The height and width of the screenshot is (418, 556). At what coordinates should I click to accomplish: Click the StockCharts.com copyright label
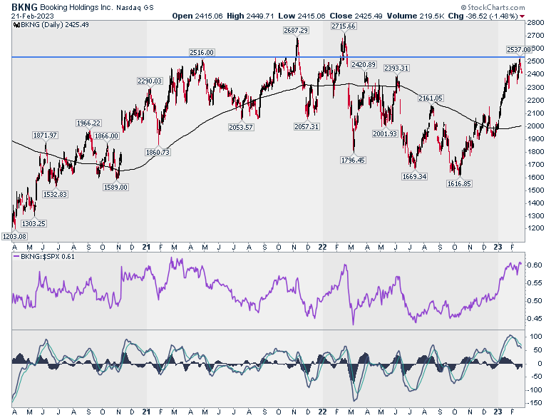pyautogui.click(x=493, y=7)
